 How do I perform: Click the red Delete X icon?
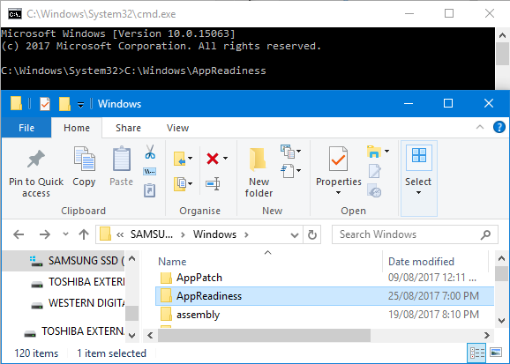coord(213,159)
